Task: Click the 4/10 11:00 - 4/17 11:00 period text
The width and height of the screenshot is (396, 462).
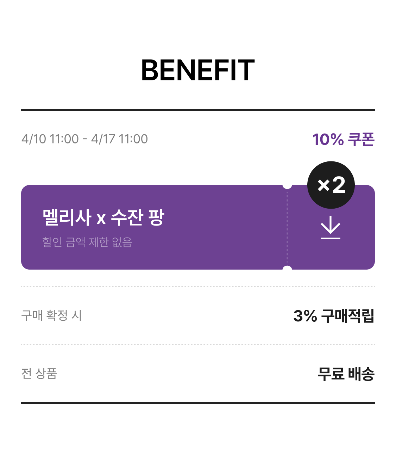Action: (84, 139)
